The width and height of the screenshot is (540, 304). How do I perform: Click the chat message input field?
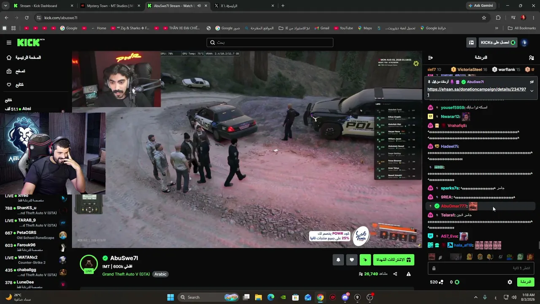tap(481, 268)
